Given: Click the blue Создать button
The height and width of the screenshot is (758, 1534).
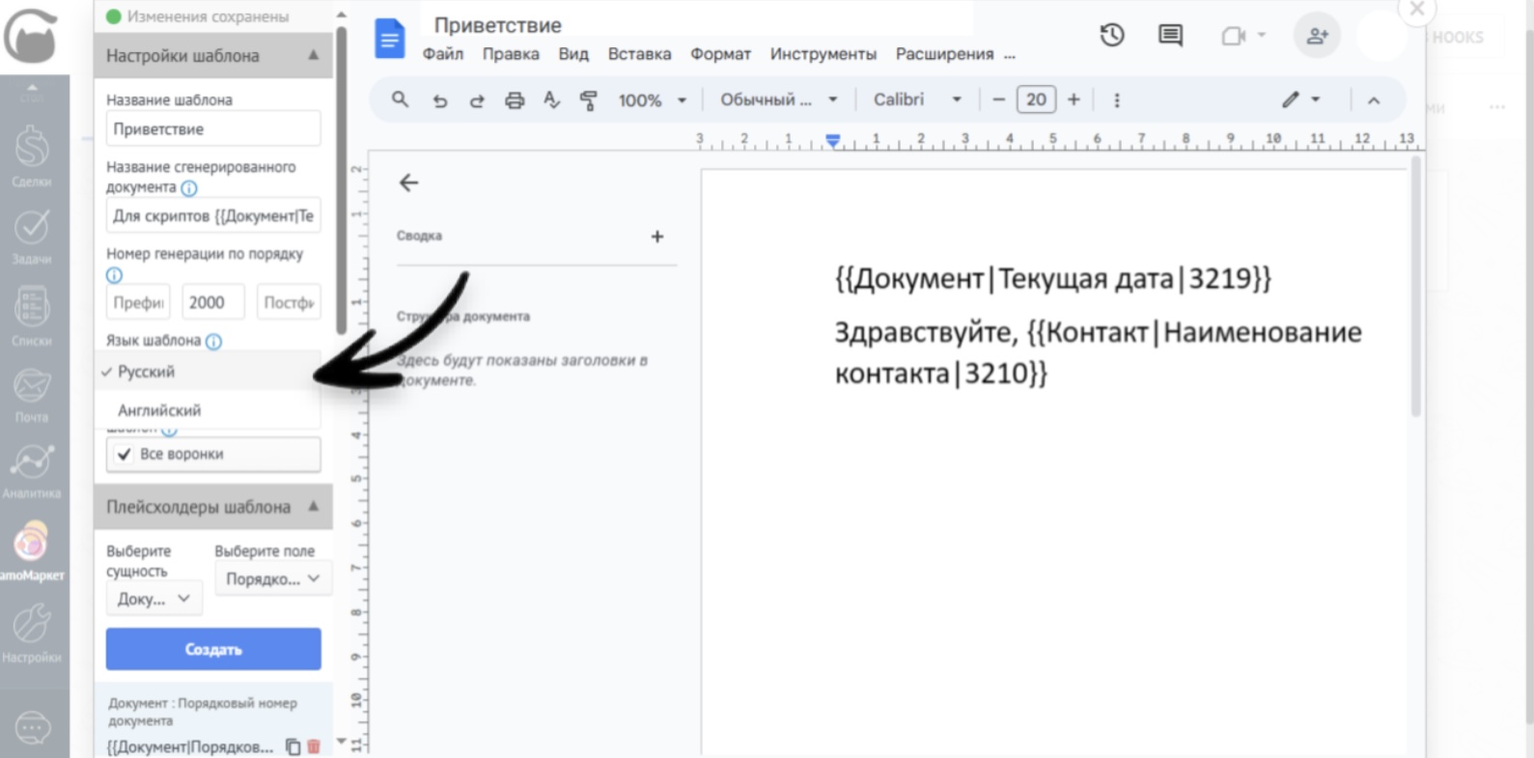Looking at the screenshot, I should coord(213,649).
